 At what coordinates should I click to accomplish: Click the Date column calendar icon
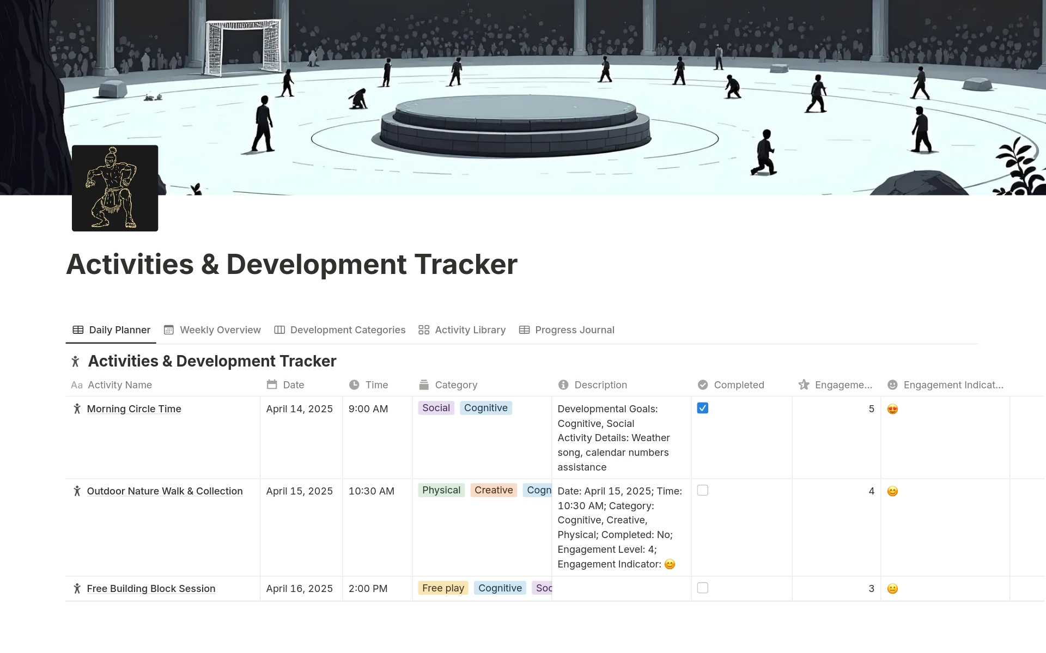(272, 385)
